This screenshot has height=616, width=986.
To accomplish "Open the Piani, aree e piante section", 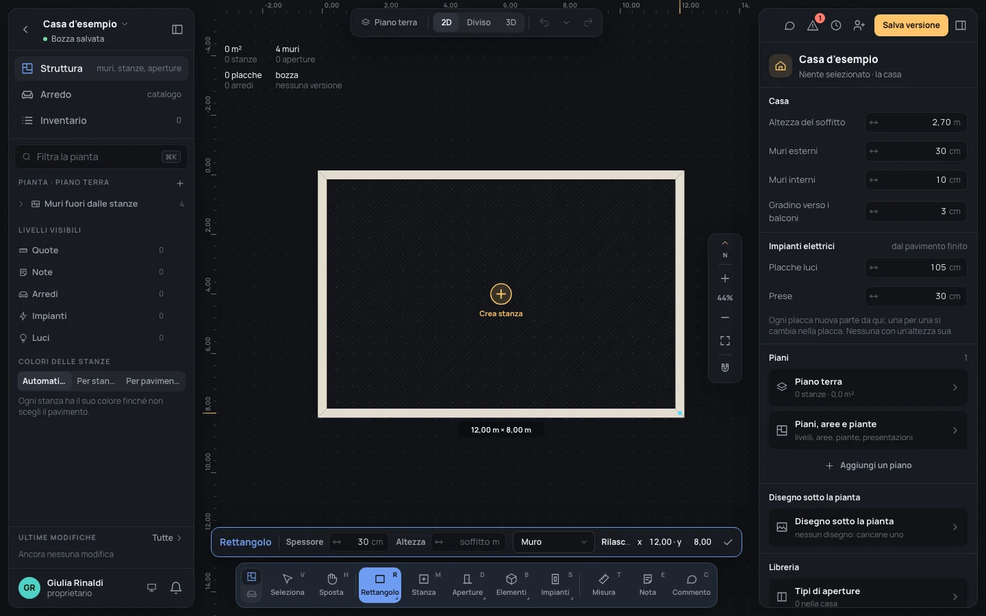I will point(868,431).
